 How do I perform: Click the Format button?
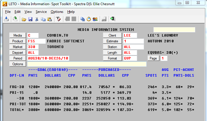point(112,58)
